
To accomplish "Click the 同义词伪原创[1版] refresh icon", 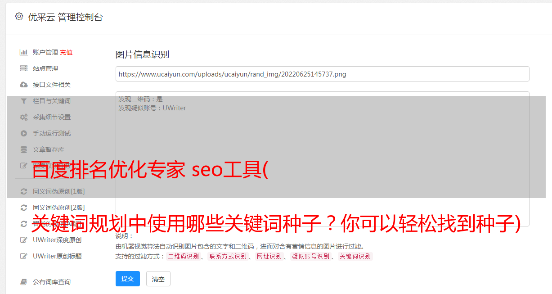I will tap(24, 191).
